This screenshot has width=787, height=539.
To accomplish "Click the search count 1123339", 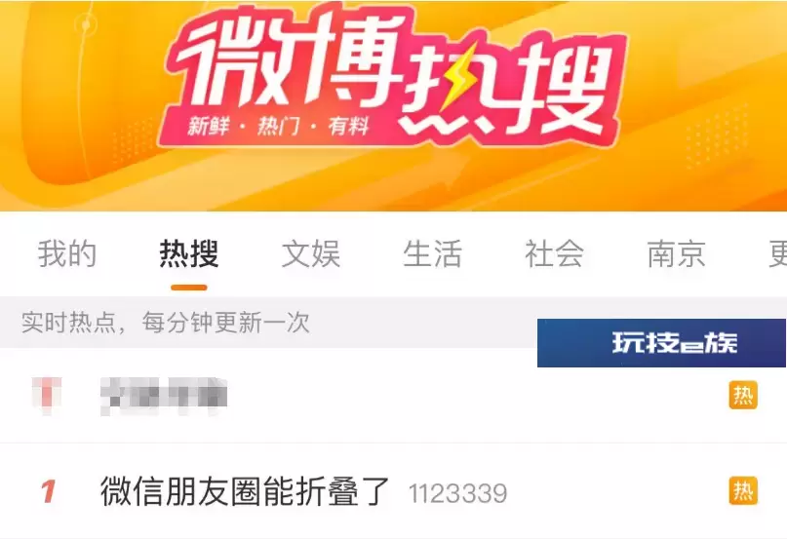I will click(x=457, y=493).
